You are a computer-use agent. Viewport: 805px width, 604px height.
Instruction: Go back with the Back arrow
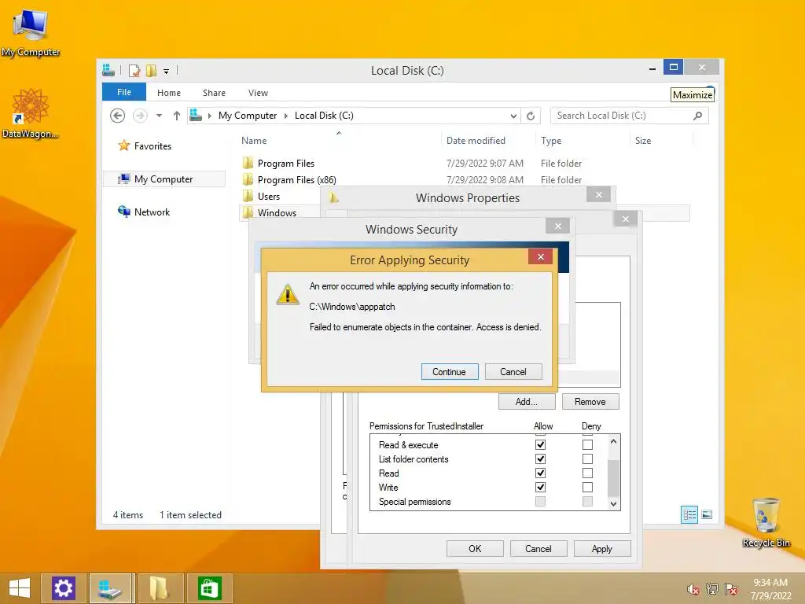(x=118, y=116)
